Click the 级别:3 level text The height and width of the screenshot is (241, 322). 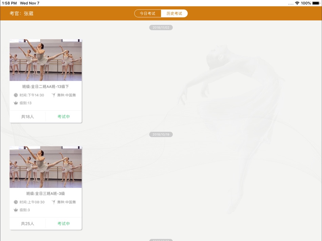pyautogui.click(x=25, y=210)
